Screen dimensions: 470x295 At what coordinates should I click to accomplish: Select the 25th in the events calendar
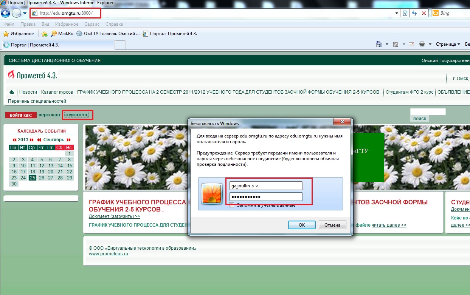pos(33,178)
